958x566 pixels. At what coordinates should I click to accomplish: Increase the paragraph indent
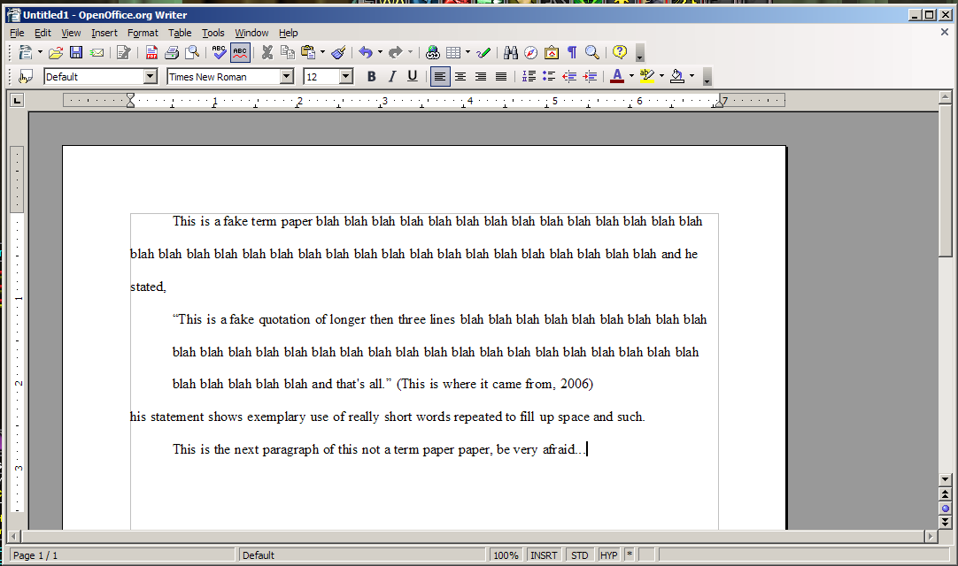tap(590, 77)
